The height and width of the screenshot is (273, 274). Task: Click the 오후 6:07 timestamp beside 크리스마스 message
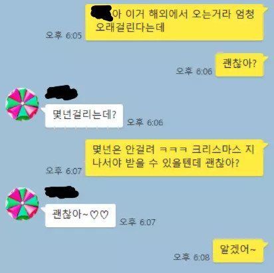(64, 171)
